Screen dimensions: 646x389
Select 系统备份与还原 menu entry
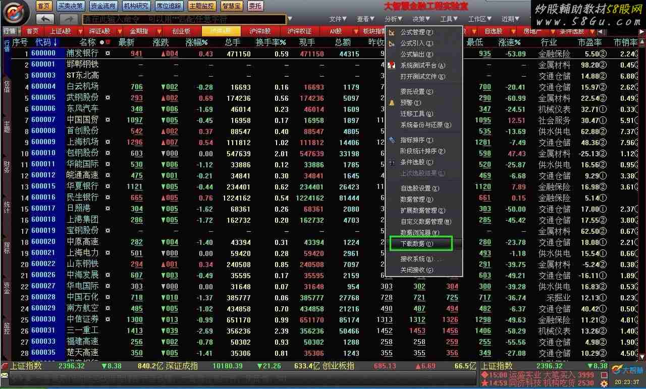click(424, 125)
